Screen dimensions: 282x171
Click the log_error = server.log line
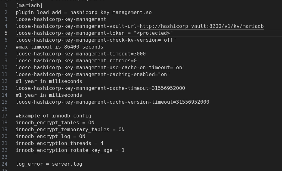tap(49, 164)
